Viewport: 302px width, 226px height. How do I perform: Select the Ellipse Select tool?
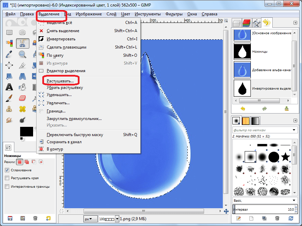(x=22, y=32)
